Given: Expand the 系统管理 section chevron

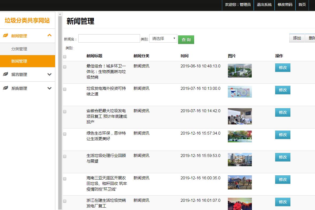Looking at the screenshot, I should pos(49,88).
